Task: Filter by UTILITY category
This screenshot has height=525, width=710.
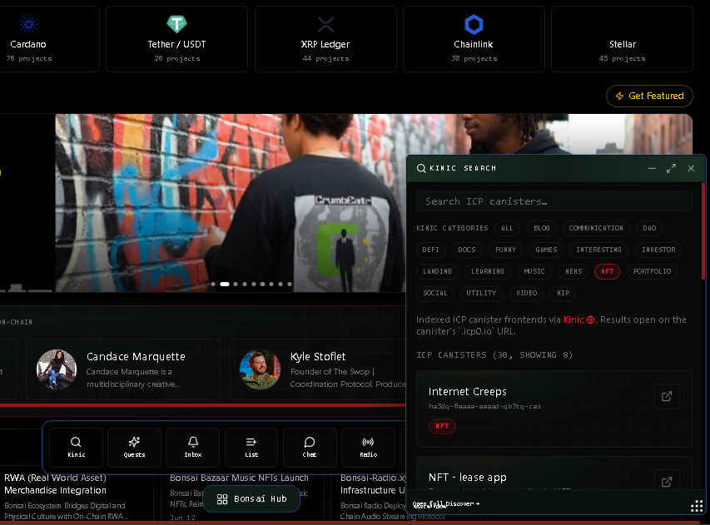Action: point(481,293)
